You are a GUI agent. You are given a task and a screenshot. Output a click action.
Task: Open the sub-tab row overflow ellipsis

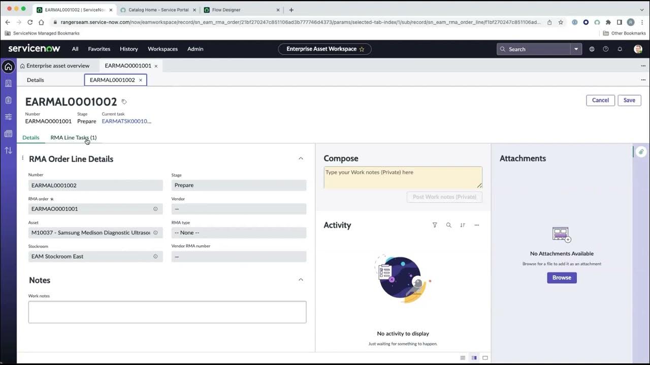click(x=643, y=80)
